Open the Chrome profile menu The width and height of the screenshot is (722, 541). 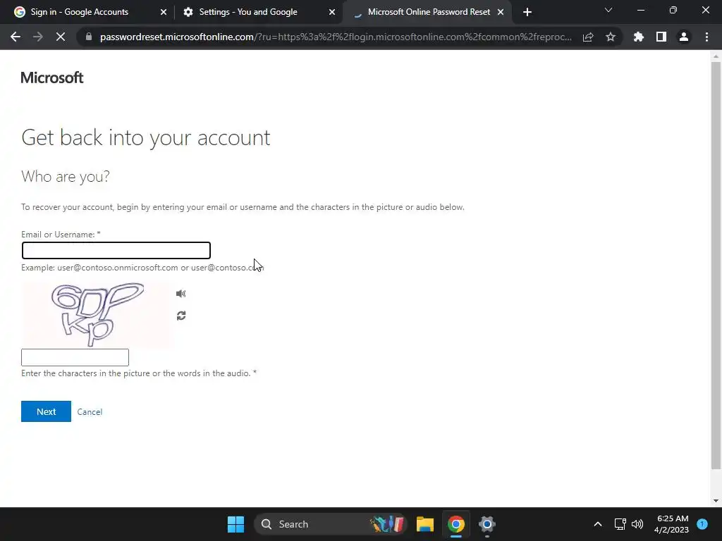click(x=684, y=37)
